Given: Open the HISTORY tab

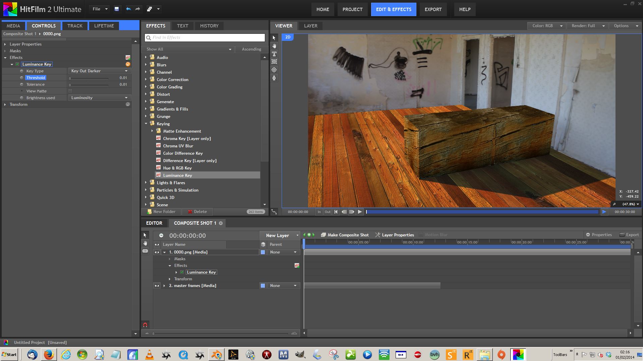Looking at the screenshot, I should pyautogui.click(x=209, y=26).
